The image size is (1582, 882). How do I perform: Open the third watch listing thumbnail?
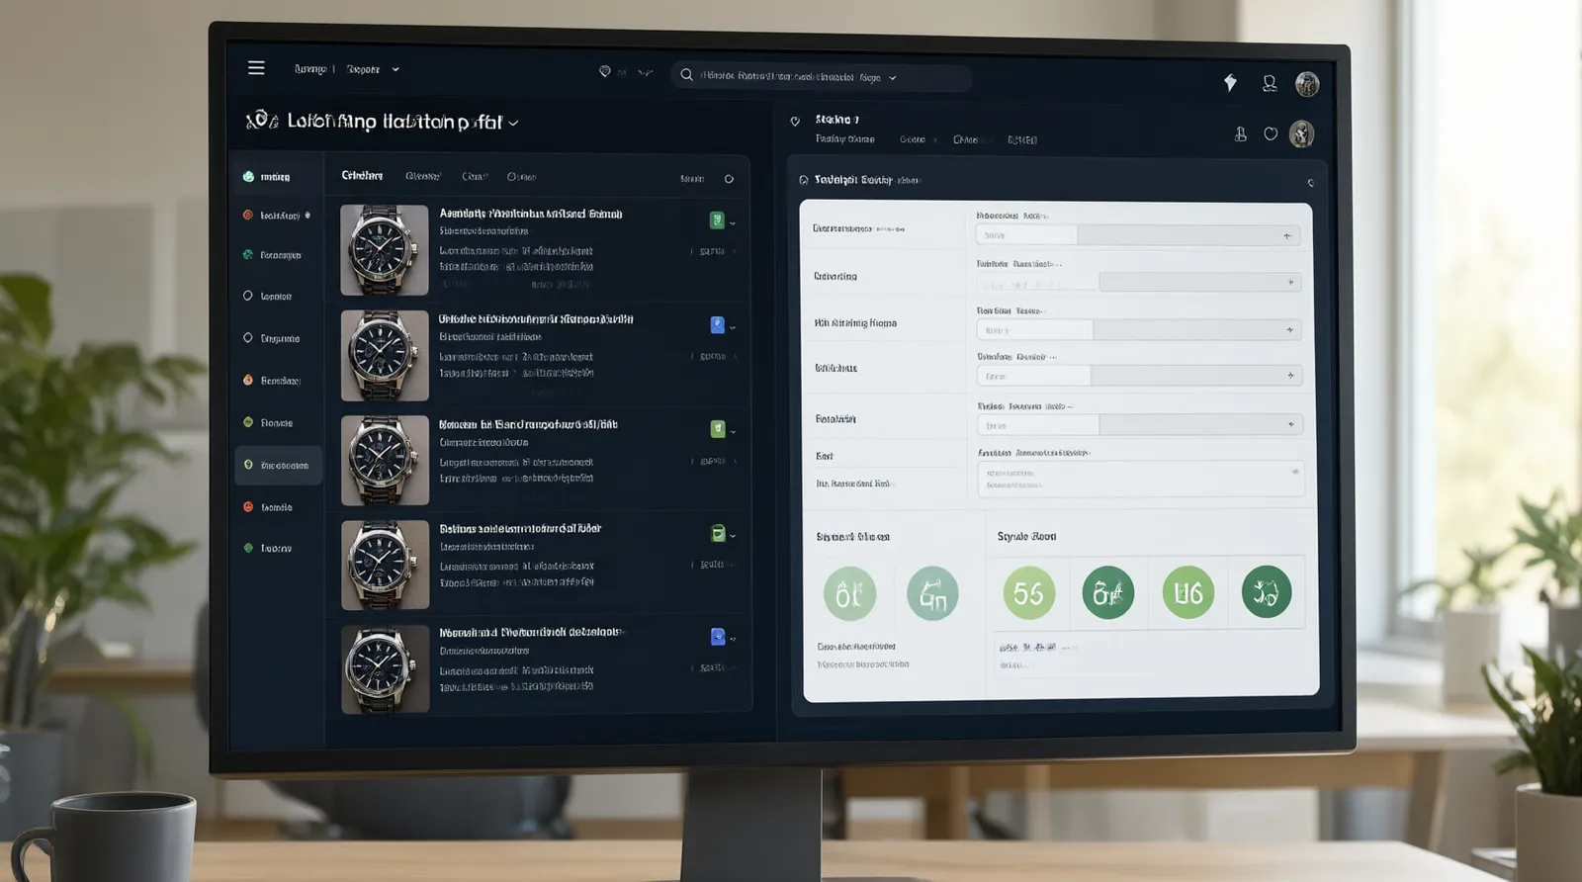click(385, 461)
